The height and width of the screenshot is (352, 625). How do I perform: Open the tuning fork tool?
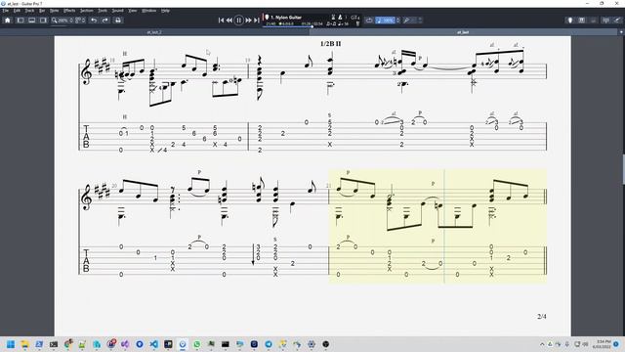point(406,21)
